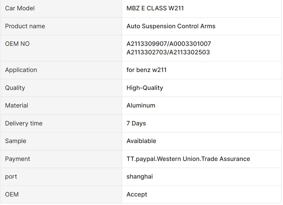This screenshot has width=283, height=205.
Task: Click the A2113302703/A2113302503 part number line
Action: 168,52
